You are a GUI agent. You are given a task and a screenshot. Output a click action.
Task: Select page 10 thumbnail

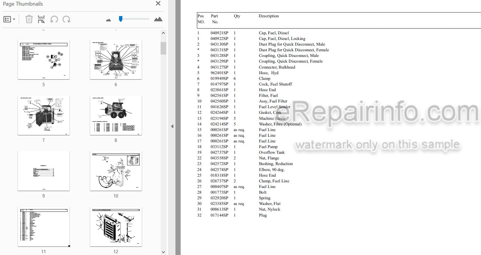(x=116, y=171)
